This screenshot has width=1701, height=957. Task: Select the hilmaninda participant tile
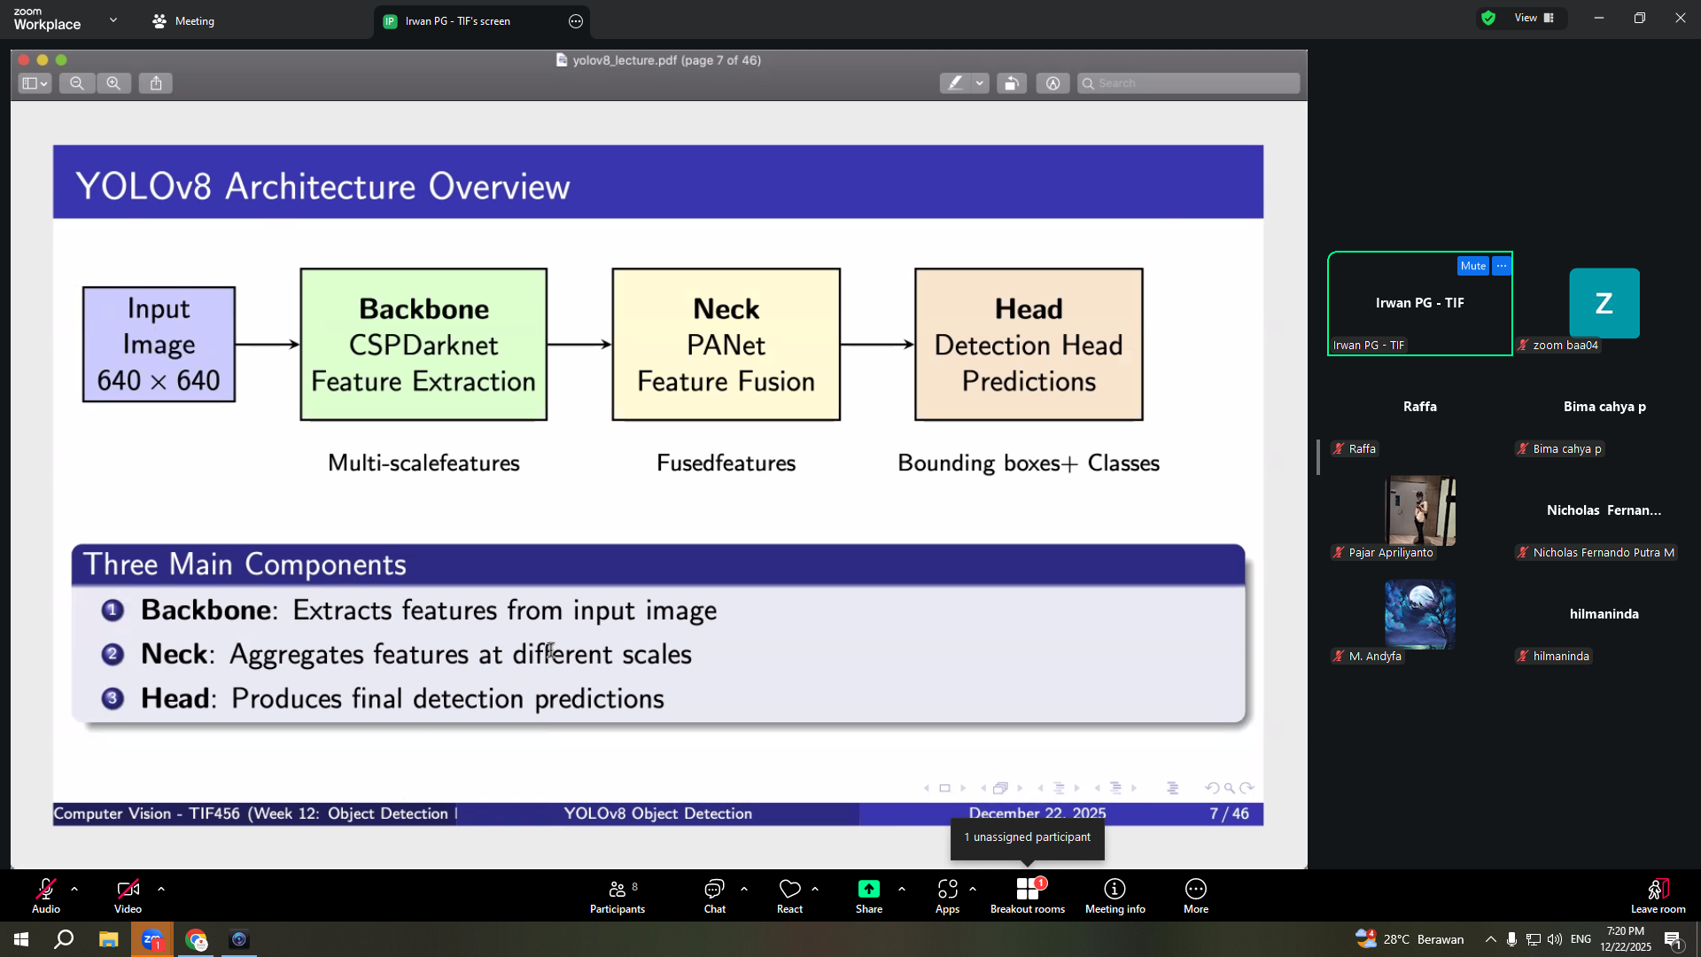coord(1604,614)
